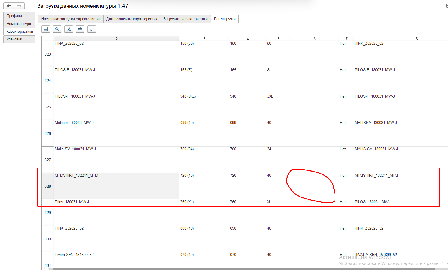The width and height of the screenshot is (448, 270).
Task: Click cell MTMSHIRT_132241_MTM in column 2
Action: pyautogui.click(x=117, y=186)
